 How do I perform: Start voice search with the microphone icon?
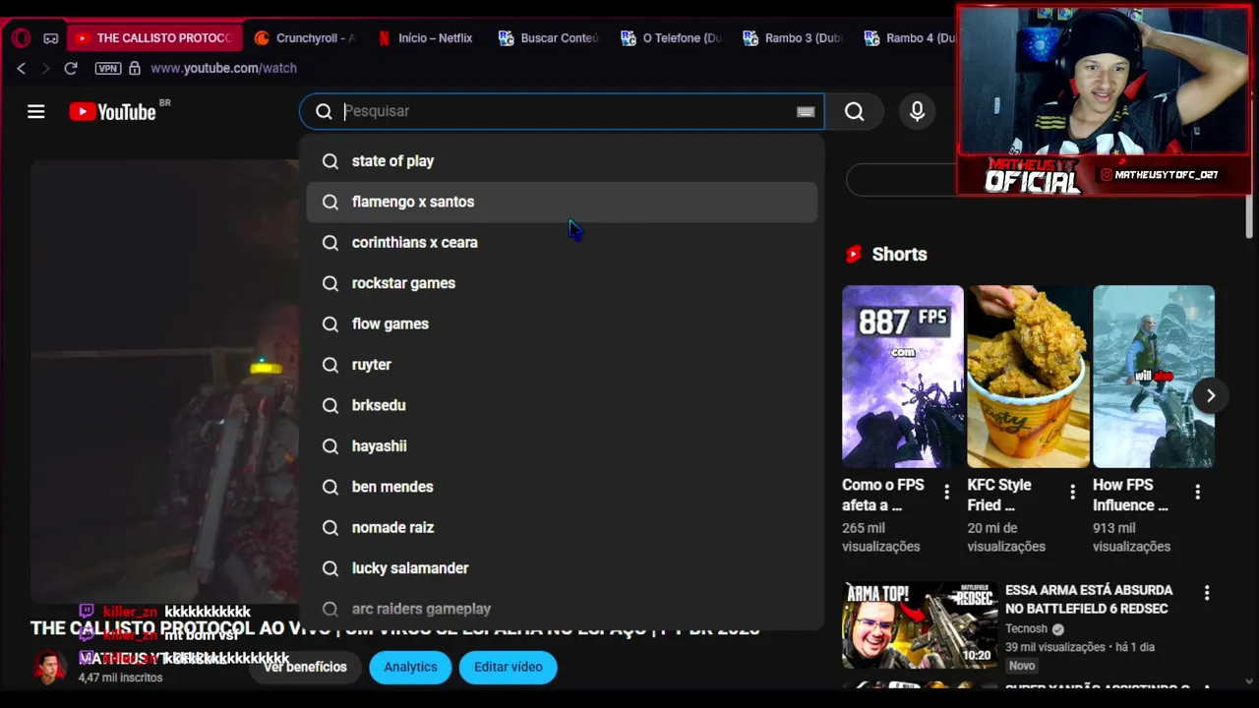coord(917,111)
